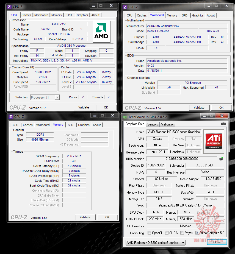Click the memory Size value 4096 MBytes
The image size is (235, 254).
(40, 139)
